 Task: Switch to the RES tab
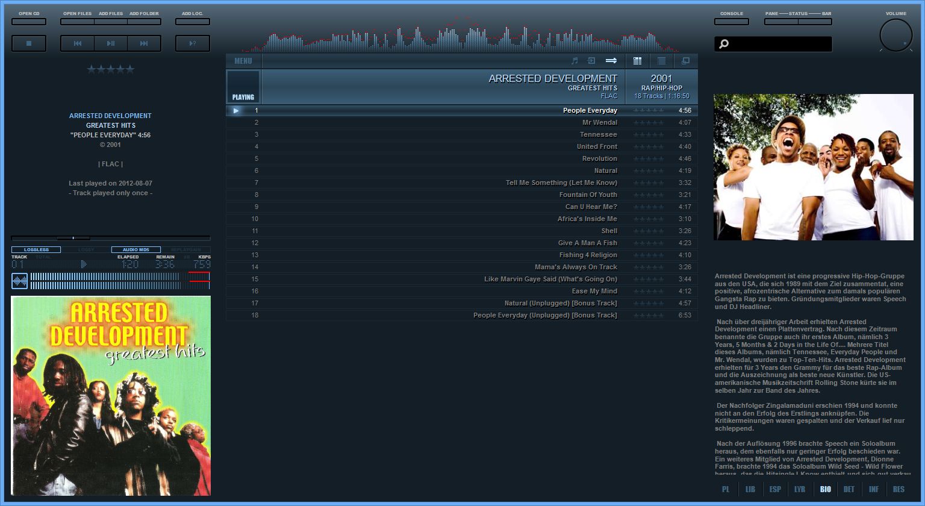pos(899,489)
